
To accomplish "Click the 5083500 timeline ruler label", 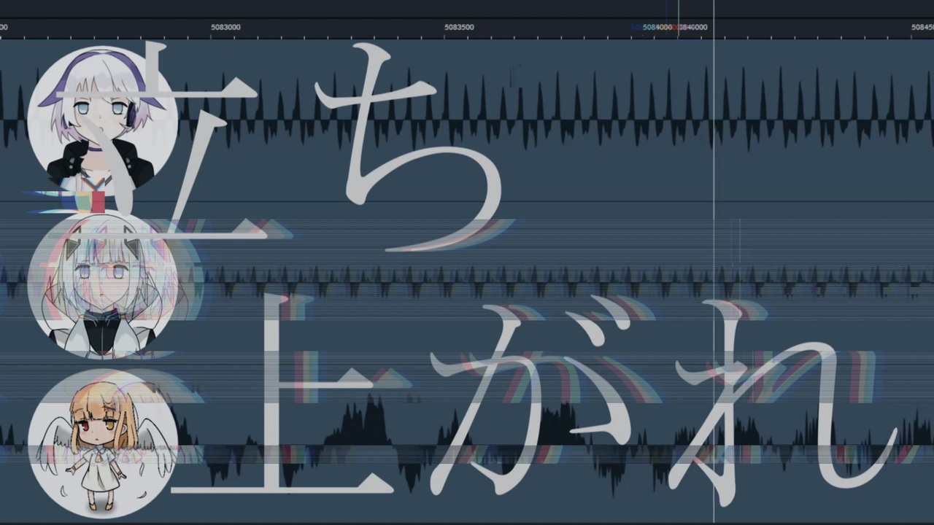I will (x=459, y=27).
